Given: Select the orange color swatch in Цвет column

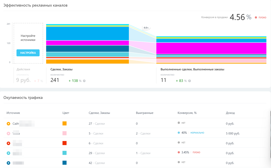Looking at the screenshot, I should [x=65, y=123].
